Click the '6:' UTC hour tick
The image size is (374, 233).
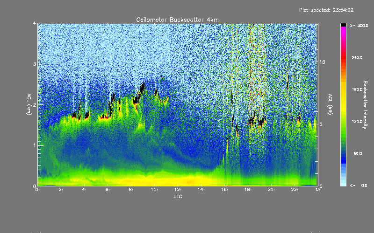[108, 190]
